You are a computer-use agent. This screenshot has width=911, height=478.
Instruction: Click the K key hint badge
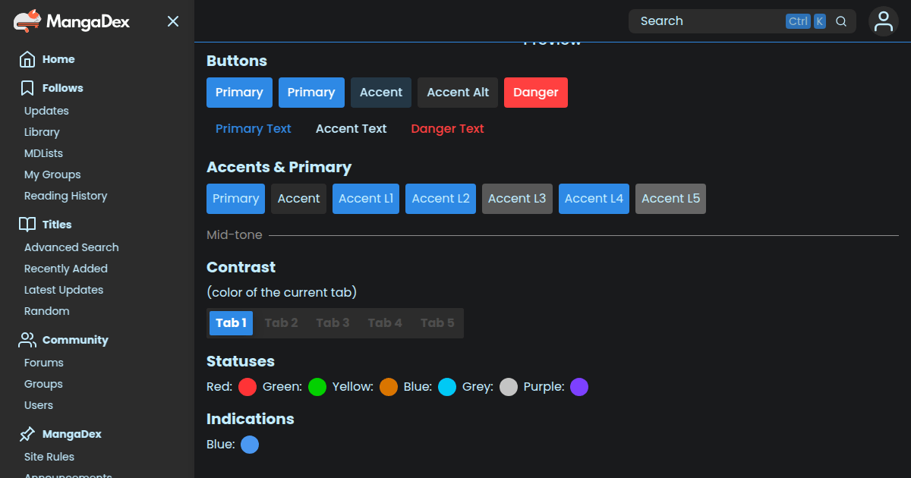coord(820,21)
